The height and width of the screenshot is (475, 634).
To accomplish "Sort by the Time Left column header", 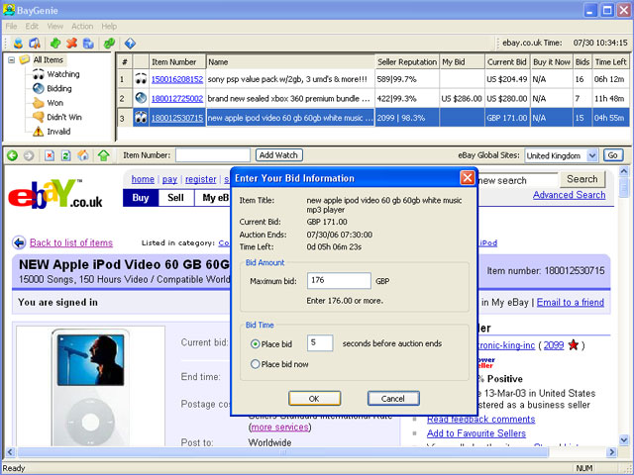I will click(610, 61).
